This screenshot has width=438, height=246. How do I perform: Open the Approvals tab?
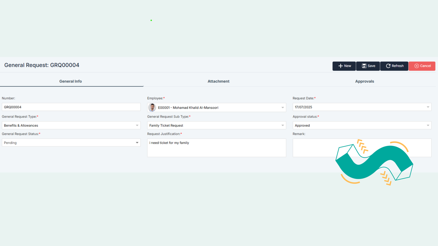coord(364,81)
